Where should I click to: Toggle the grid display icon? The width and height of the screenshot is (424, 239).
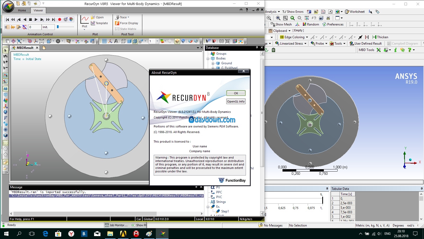click(x=104, y=41)
